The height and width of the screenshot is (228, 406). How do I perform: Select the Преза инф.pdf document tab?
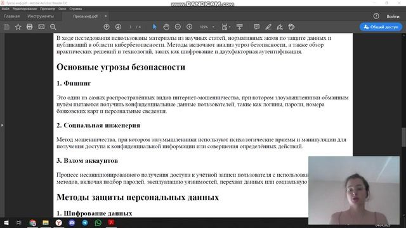pos(85,16)
